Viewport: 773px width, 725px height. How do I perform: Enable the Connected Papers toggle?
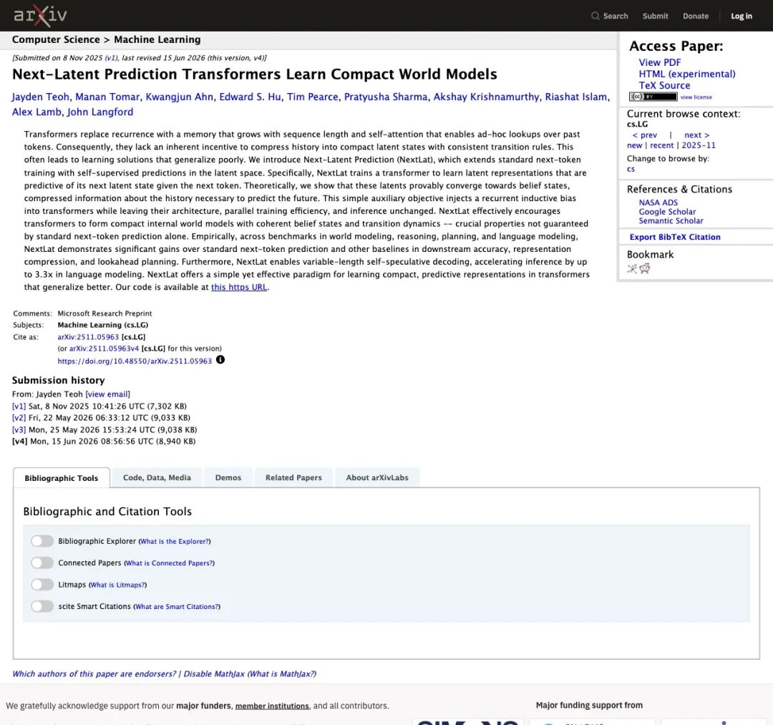[x=42, y=563]
